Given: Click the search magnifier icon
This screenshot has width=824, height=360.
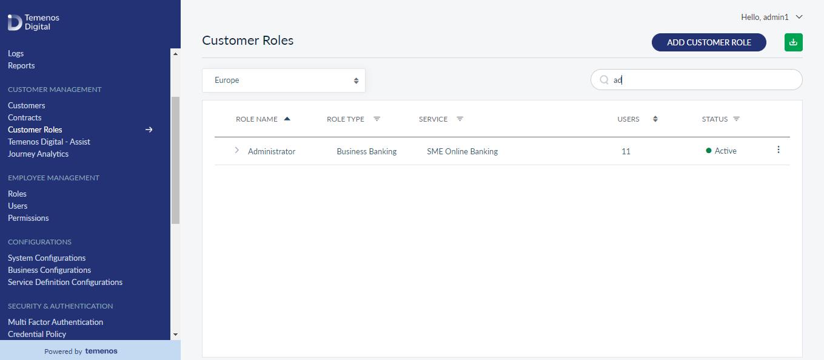Looking at the screenshot, I should point(604,80).
